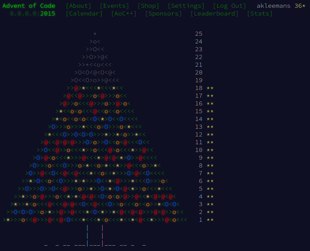The image size is (310, 251).
Task: Go to the Events page
Action: pos(114,6)
